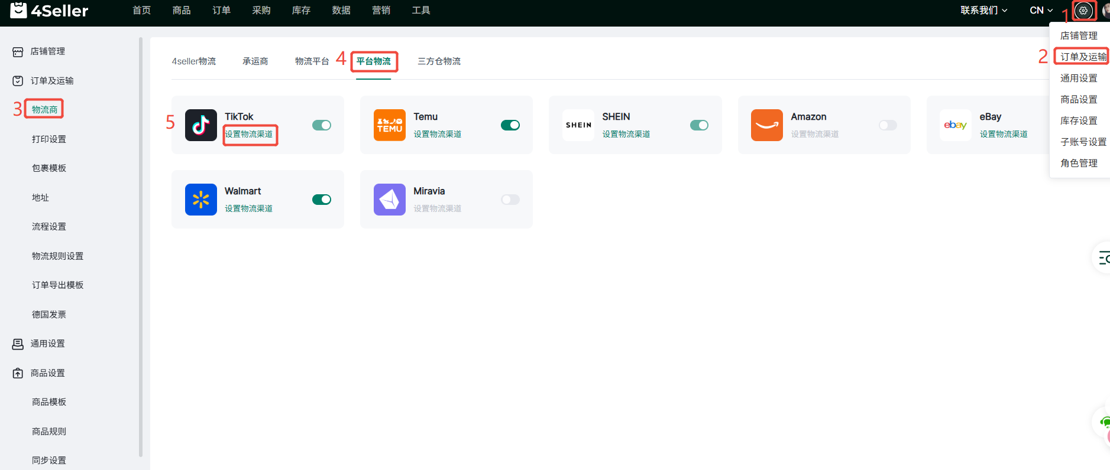Choose 子账号设置 in settings dropdown
This screenshot has height=470, width=1110.
coord(1083,142)
